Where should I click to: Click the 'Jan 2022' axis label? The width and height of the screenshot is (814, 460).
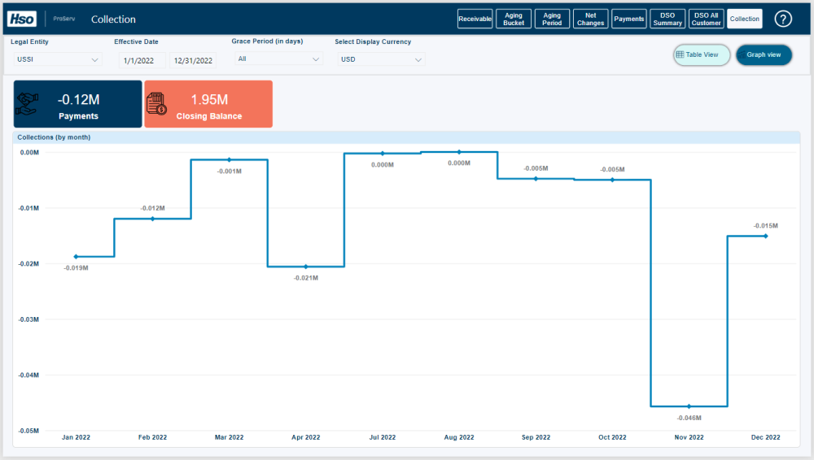[76, 437]
